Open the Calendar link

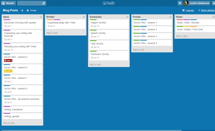(190, 10)
